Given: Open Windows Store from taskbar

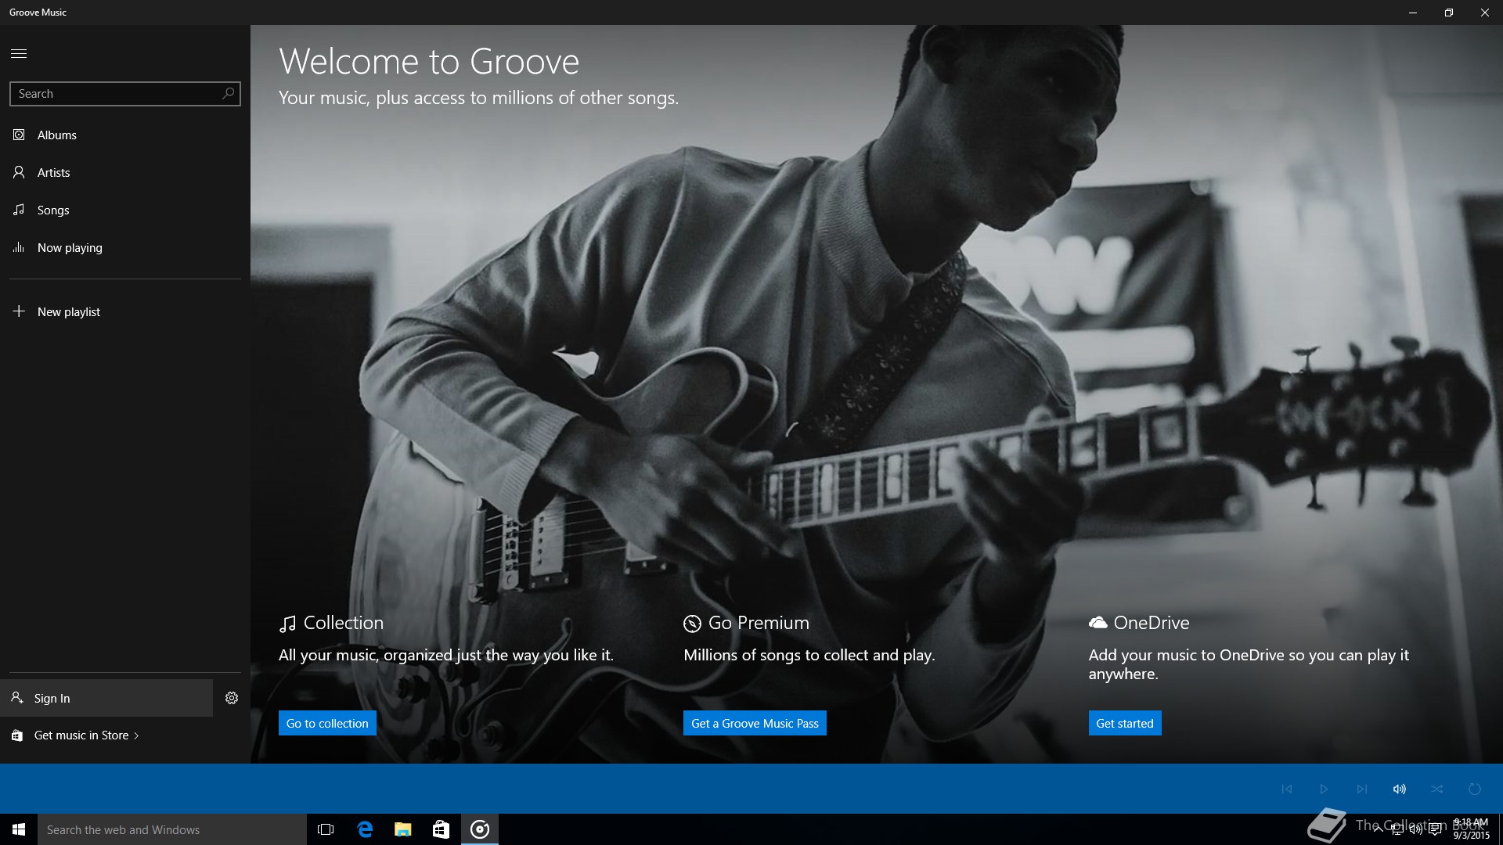Looking at the screenshot, I should coord(442,829).
